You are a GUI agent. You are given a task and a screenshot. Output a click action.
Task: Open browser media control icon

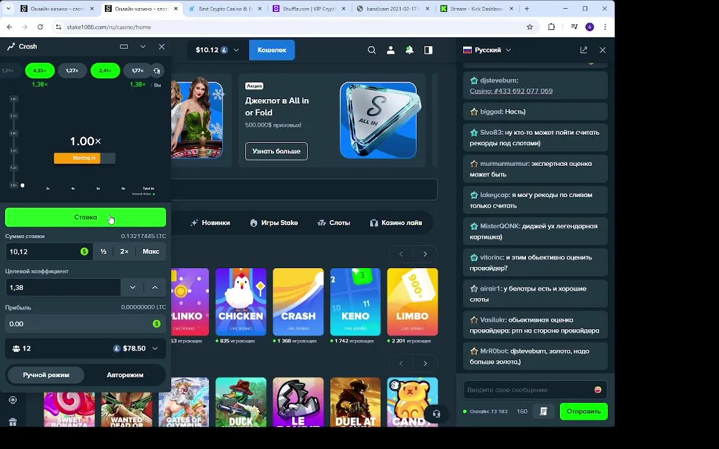pyautogui.click(x=574, y=27)
